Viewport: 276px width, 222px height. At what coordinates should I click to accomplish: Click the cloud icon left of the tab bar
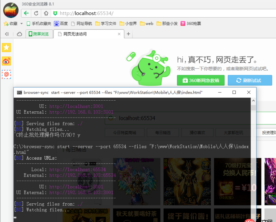tap(19, 34)
